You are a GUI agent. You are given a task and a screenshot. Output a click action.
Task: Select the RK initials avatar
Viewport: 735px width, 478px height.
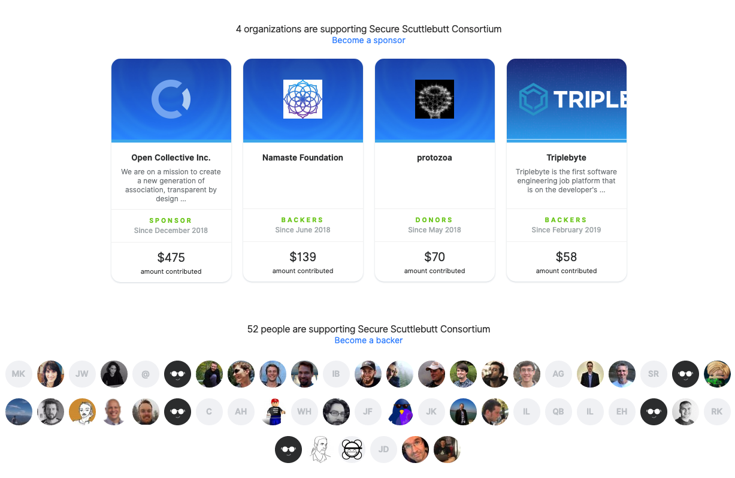[717, 412]
